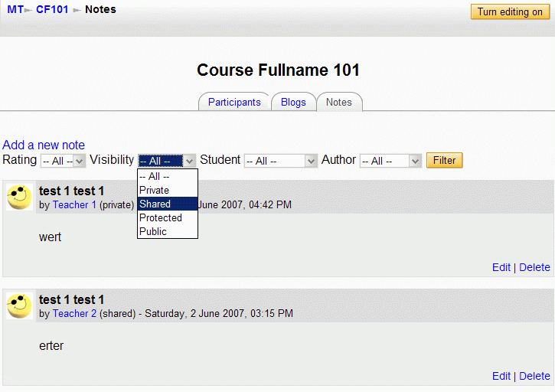555x392 pixels.
Task: Click Teacher 1's smiley avatar icon
Action: [x=19, y=197]
